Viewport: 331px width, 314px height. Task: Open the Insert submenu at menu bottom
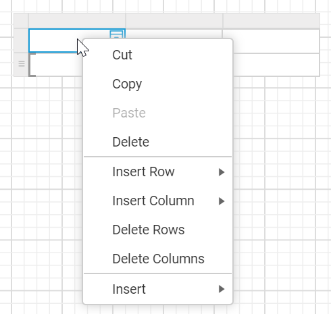157,289
